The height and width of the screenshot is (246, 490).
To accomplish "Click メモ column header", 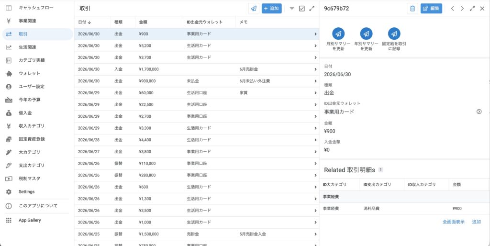I will tap(244, 22).
